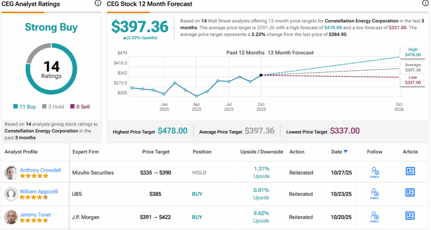Open article for Mizuho Securities rating
The width and height of the screenshot is (431, 230).
(x=410, y=171)
